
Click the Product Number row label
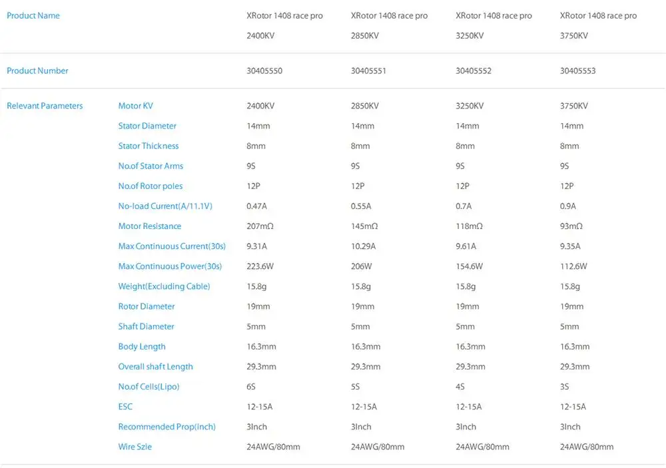pos(37,71)
